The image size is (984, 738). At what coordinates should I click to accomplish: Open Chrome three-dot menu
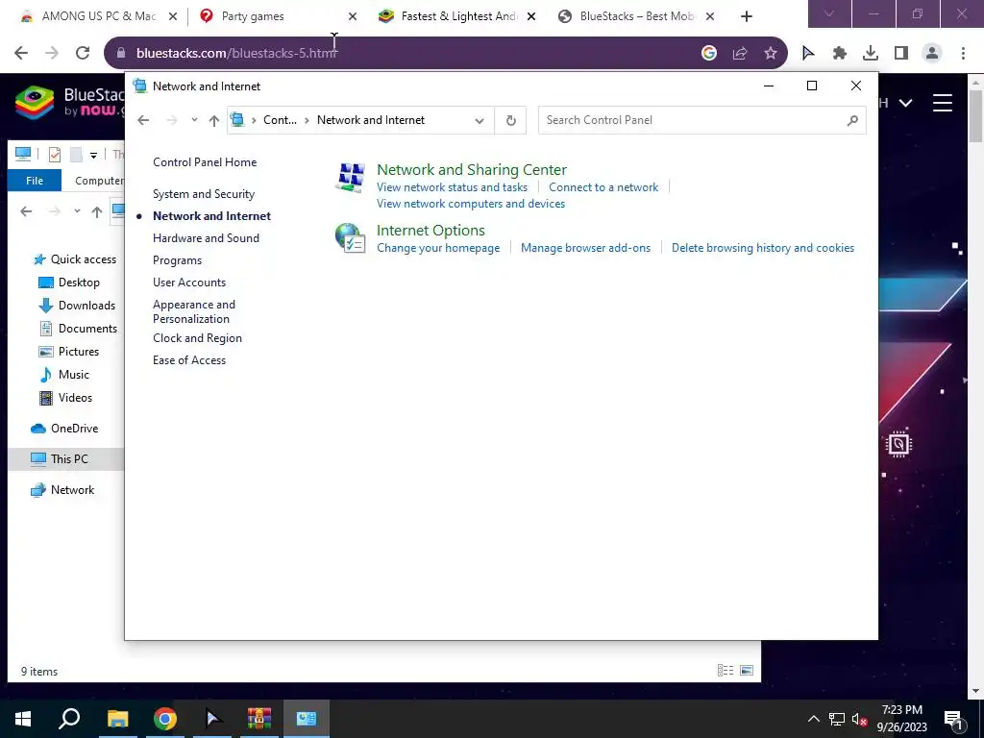click(963, 54)
